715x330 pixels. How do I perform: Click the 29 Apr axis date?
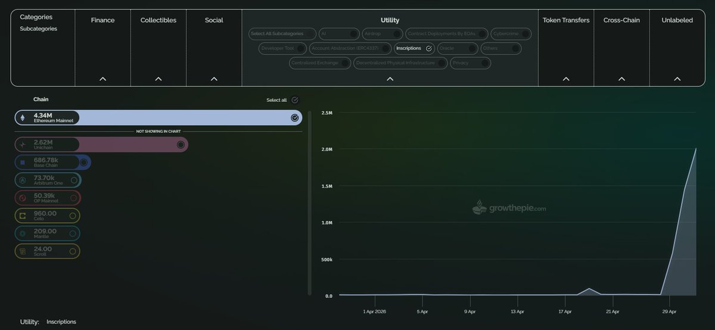(x=669, y=312)
